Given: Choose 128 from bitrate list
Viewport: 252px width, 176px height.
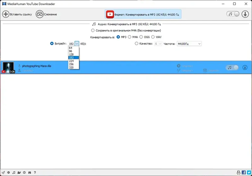Looking at the screenshot, I should tap(74, 54).
